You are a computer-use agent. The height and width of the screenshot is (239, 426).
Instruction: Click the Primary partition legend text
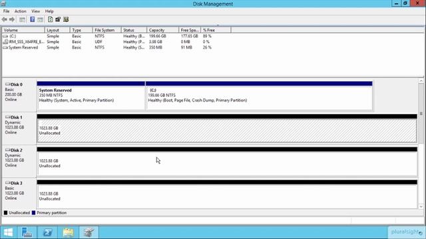(52, 212)
